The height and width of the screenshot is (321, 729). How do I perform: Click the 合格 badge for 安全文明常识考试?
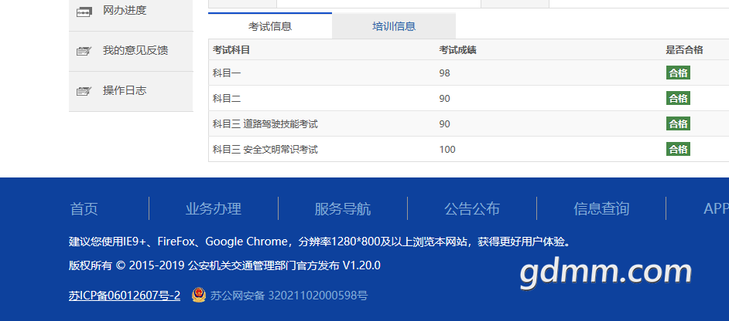(x=678, y=150)
